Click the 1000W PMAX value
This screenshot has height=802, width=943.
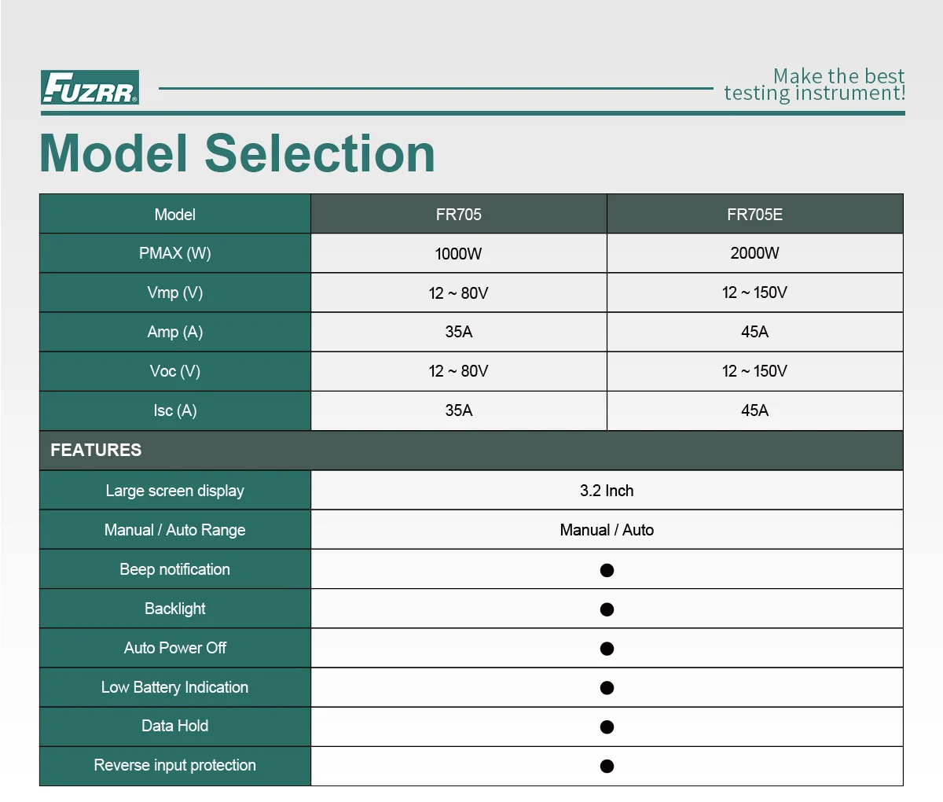(x=459, y=253)
